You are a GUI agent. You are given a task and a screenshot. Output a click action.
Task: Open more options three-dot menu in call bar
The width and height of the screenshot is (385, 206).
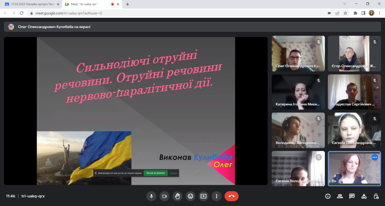[x=216, y=196]
